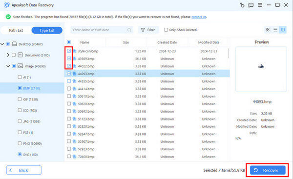Check the 44414.bmp checkbox
Image resolution: width=293 pixels, height=179 pixels.
coord(69,88)
